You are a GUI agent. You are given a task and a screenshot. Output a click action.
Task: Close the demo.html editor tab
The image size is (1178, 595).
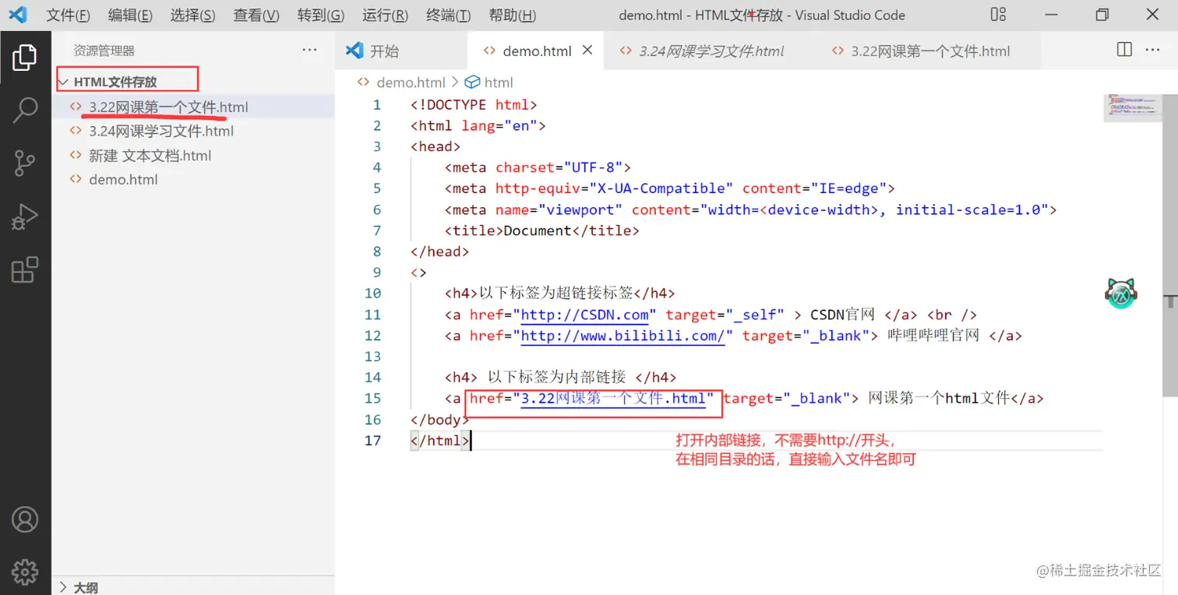(x=587, y=50)
